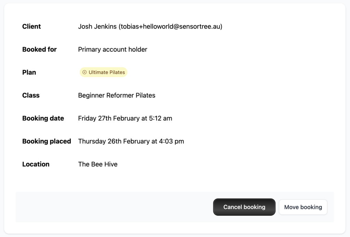Click the tobias+helloworld@sensortree.au email address
The height and width of the screenshot is (237, 350).
(171, 27)
